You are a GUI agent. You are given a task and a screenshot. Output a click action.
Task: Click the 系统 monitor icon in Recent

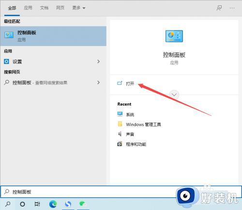pyautogui.click(x=120, y=114)
